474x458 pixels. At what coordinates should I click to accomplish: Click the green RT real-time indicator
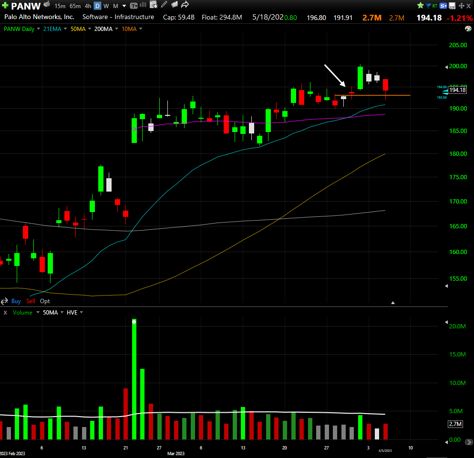click(x=435, y=6)
